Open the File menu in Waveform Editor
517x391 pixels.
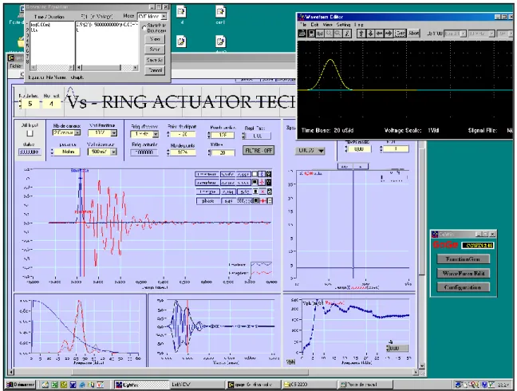[303, 25]
